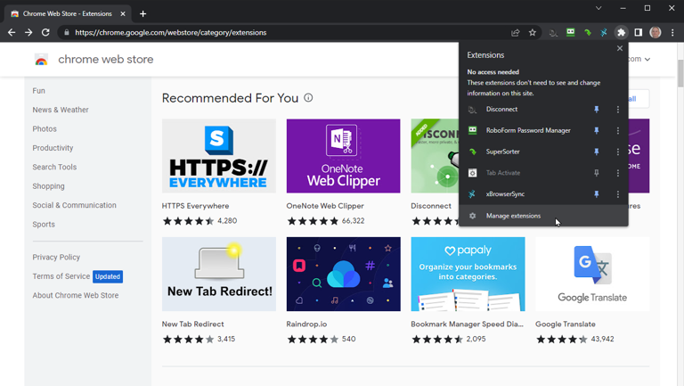The image size is (684, 386).
Task: Open the Photos category
Action: (45, 128)
